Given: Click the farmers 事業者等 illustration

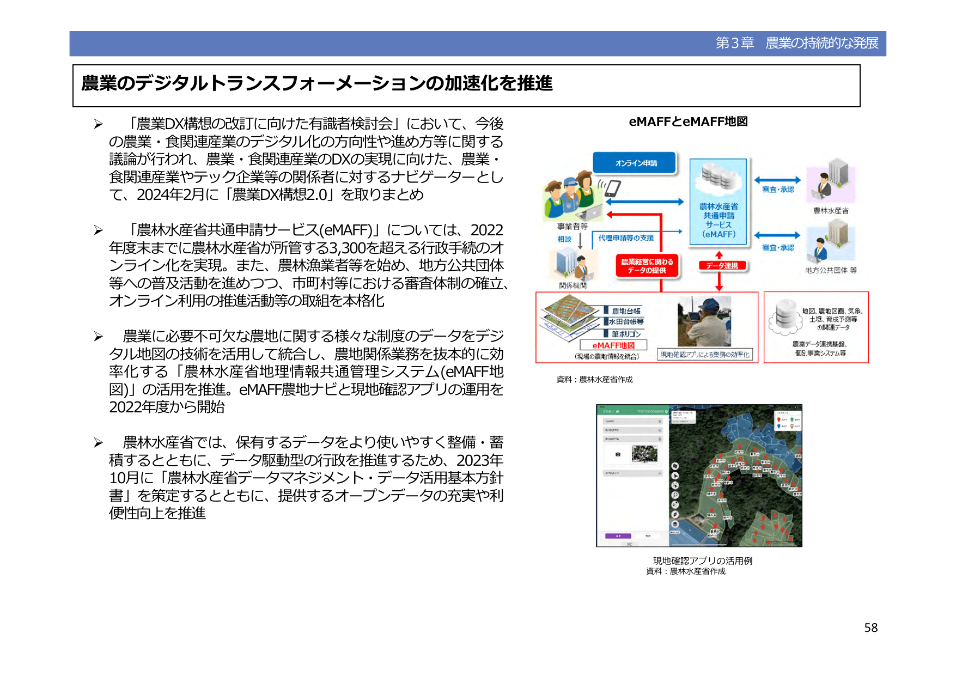Looking at the screenshot, I should click(569, 197).
